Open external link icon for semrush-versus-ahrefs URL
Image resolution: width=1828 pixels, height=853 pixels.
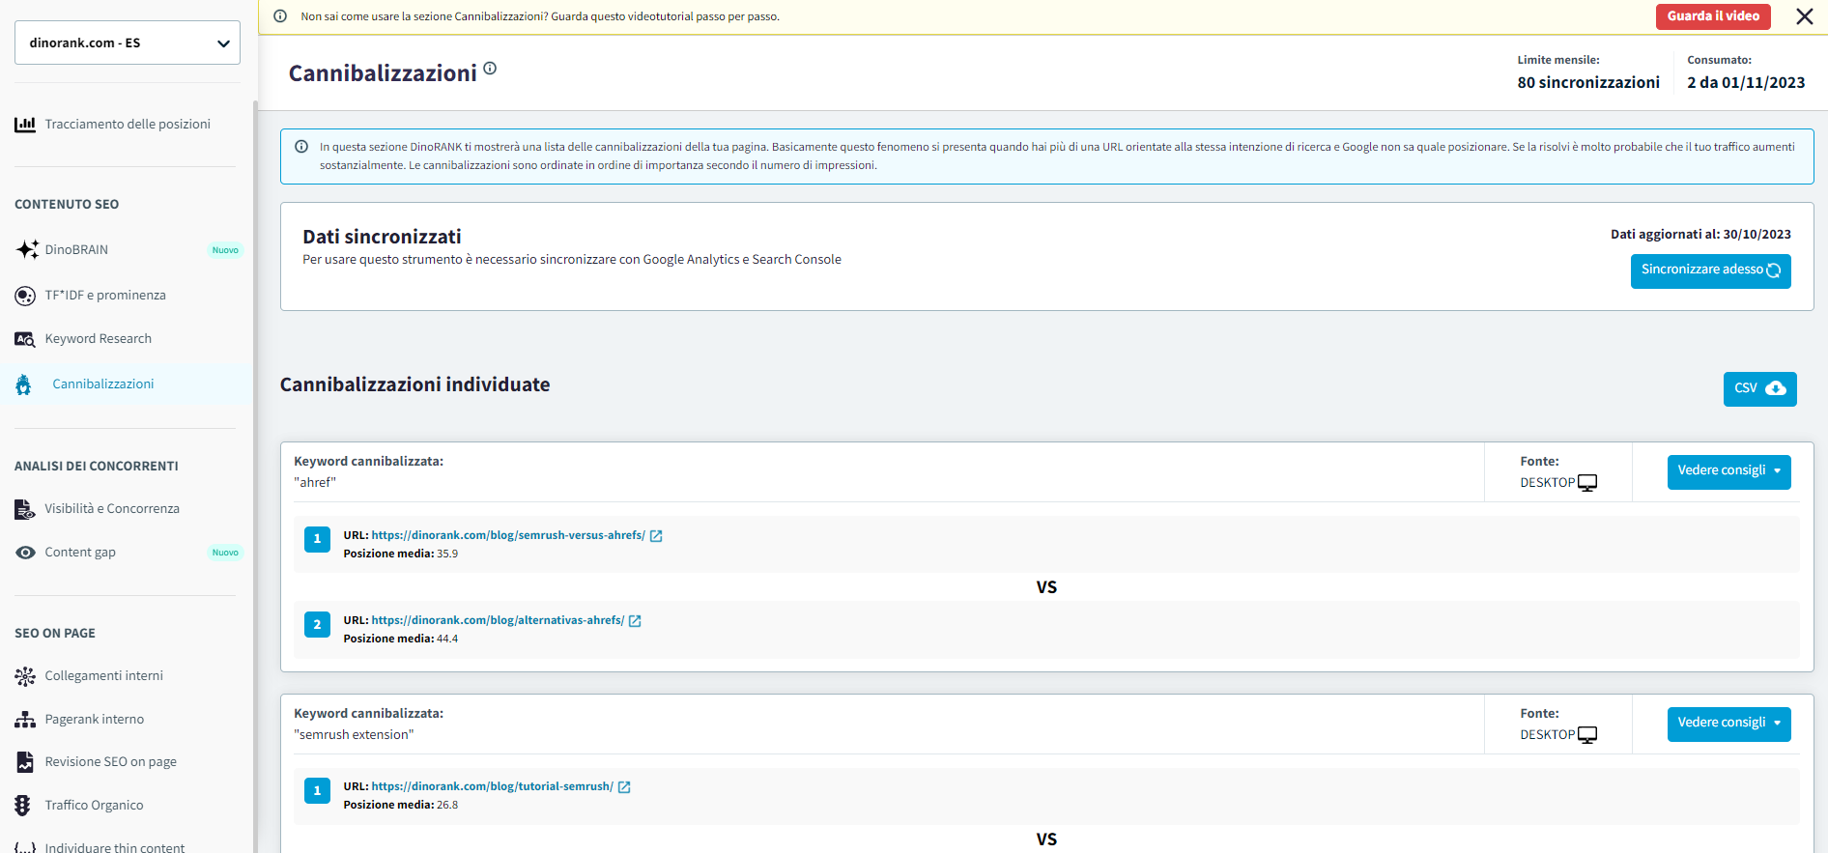(656, 536)
